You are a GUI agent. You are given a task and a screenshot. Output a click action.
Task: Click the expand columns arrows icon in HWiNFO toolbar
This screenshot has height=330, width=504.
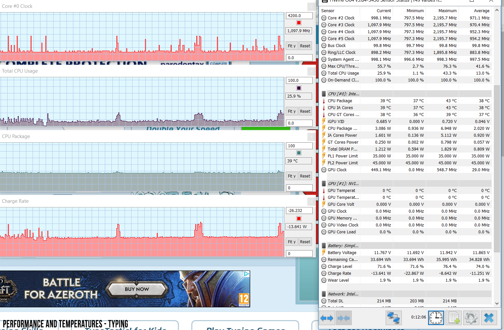[x=327, y=318]
